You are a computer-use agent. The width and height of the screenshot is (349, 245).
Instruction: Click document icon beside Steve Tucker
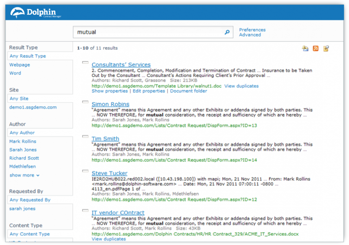[x=85, y=171]
